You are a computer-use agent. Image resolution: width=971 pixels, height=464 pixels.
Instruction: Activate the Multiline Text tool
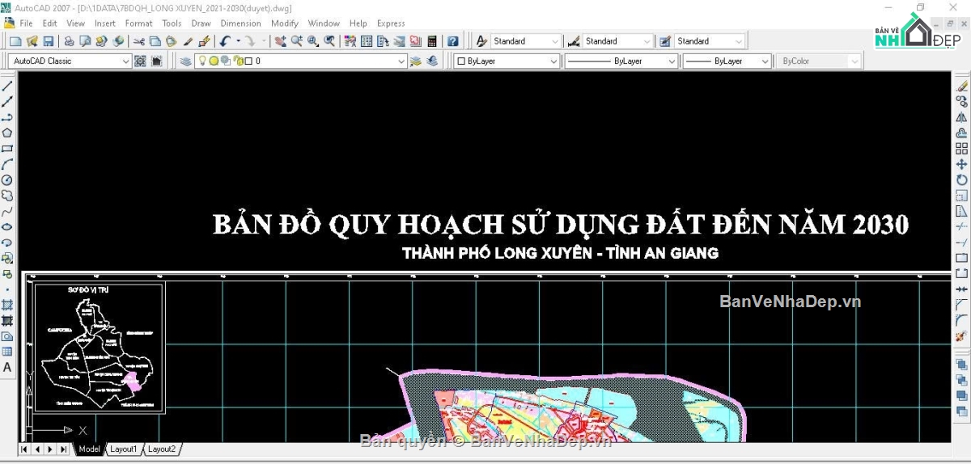click(7, 367)
